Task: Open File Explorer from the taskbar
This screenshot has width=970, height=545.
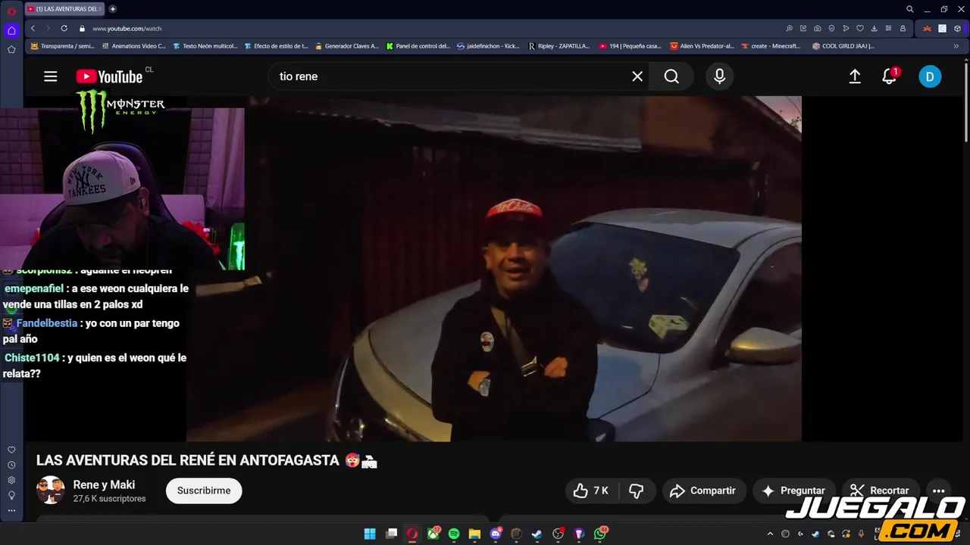Action: tap(474, 534)
